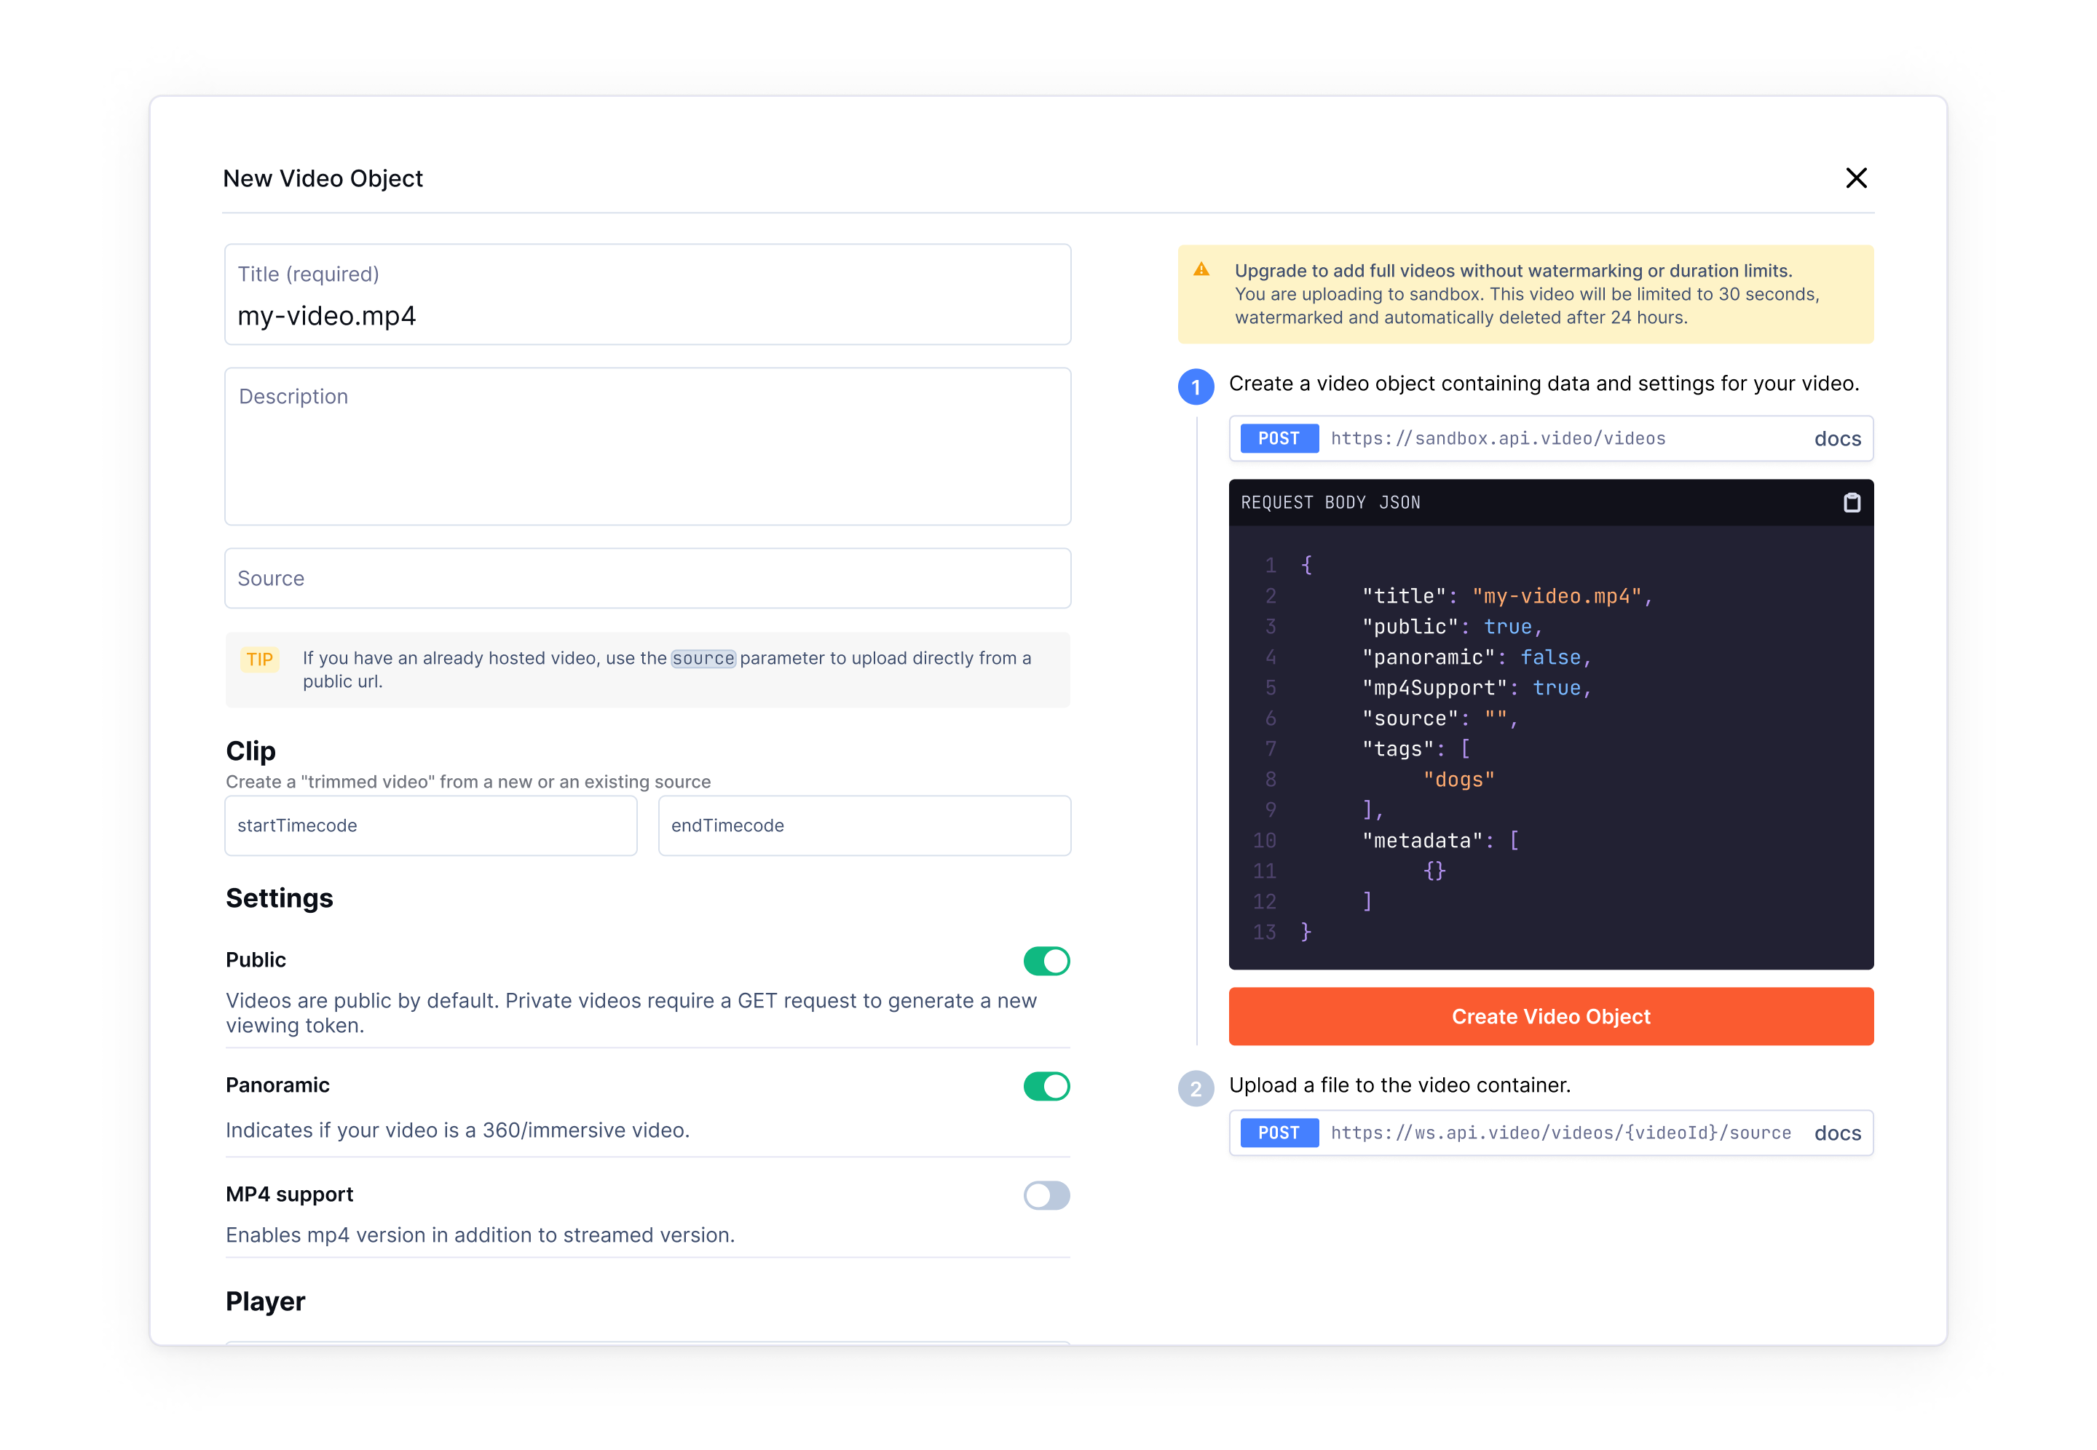Click the step 2 circle badge

1196,1088
